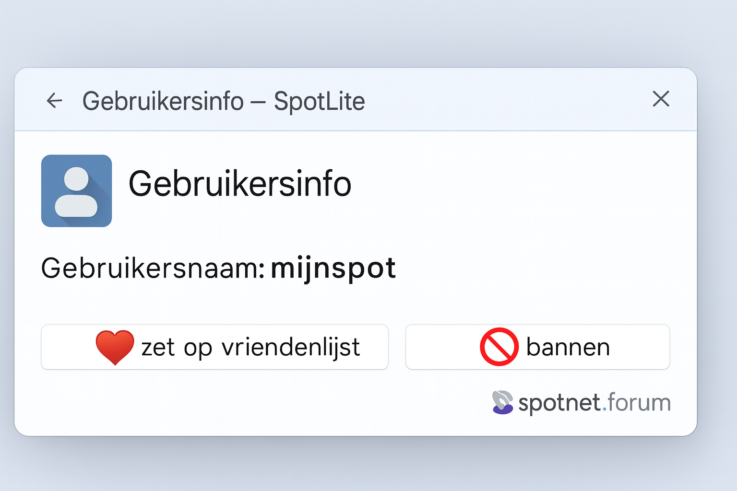This screenshot has width=737, height=491.
Task: Click the ".forum" part of the link
Action: click(x=637, y=402)
